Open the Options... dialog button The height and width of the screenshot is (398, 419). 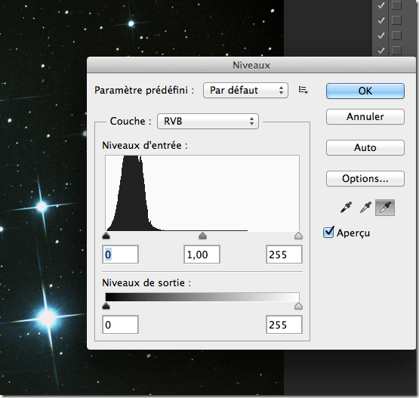[x=365, y=178]
